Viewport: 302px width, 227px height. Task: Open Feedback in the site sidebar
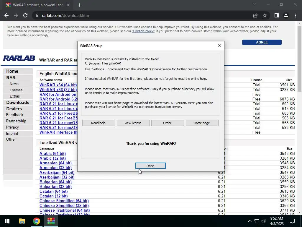pos(15,115)
